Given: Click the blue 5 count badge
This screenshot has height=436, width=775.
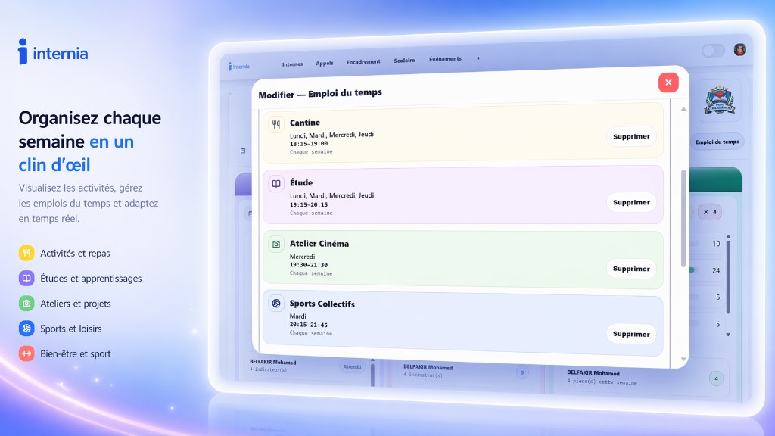Looking at the screenshot, I should tap(522, 372).
